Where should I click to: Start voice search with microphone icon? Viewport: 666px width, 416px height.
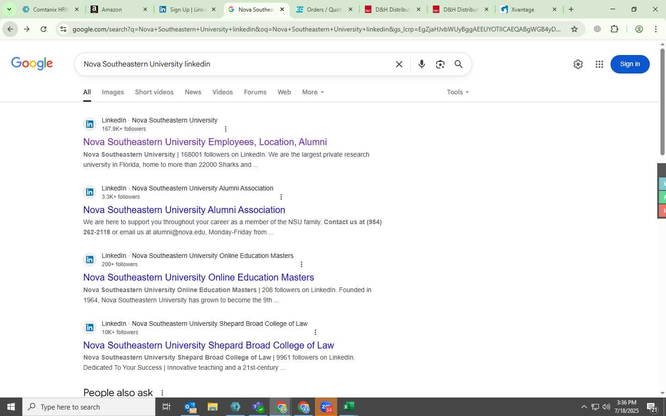tap(421, 64)
